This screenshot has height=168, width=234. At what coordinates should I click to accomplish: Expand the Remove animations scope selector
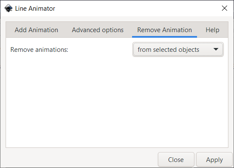coord(178,49)
